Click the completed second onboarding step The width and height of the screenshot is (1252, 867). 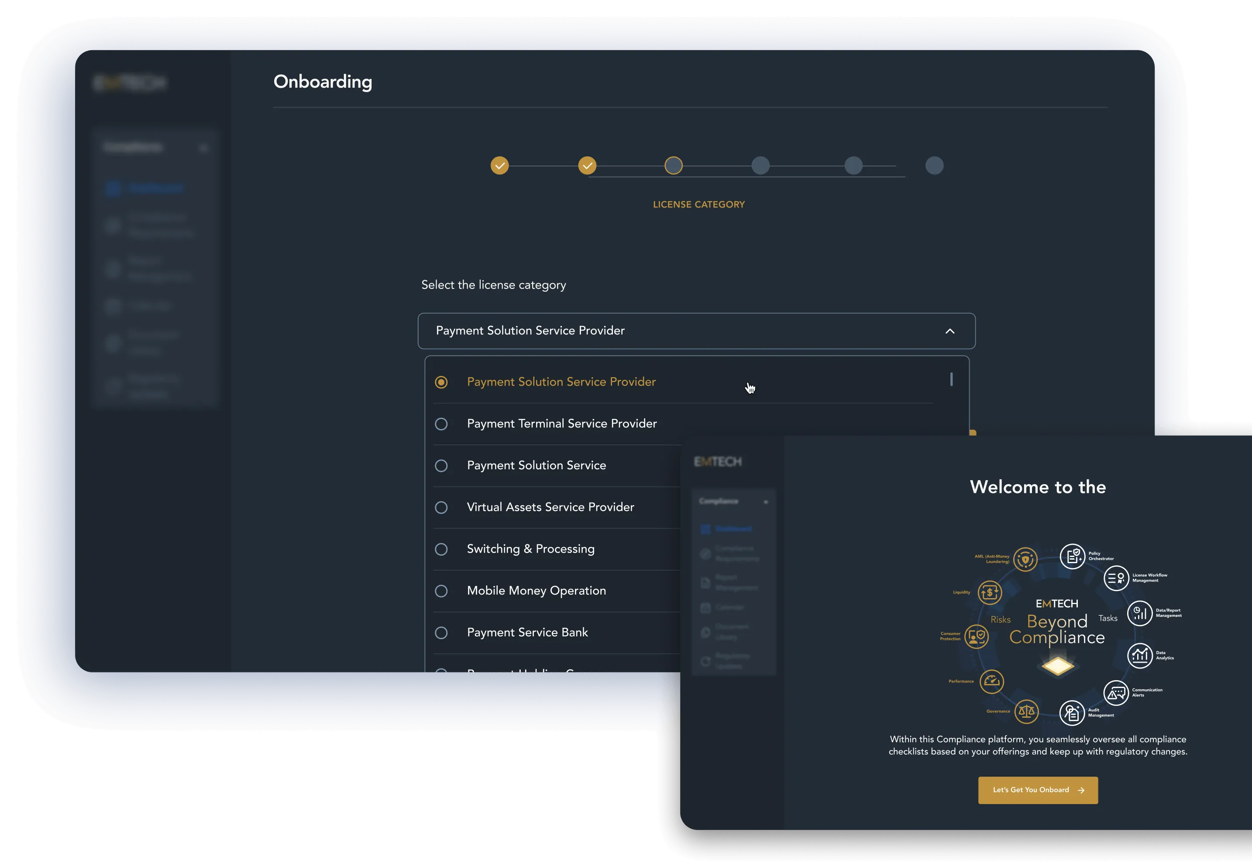tap(587, 165)
